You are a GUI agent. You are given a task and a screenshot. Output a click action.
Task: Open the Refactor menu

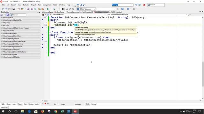[x=26, y=5]
